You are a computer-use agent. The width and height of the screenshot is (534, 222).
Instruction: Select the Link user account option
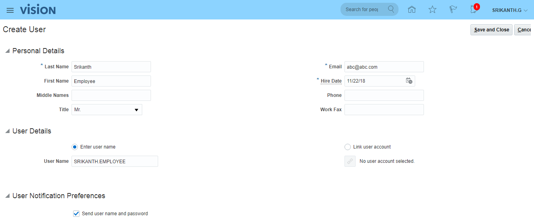click(348, 147)
